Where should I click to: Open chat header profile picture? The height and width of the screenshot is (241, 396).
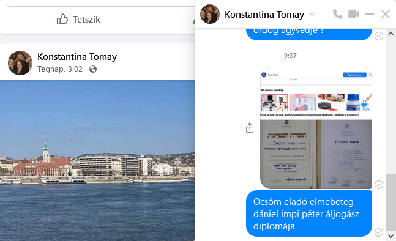tap(209, 14)
